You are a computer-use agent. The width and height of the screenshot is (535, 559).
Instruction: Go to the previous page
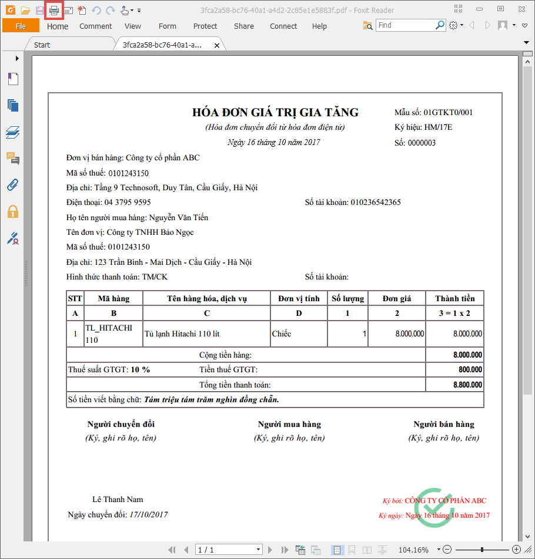click(x=186, y=550)
